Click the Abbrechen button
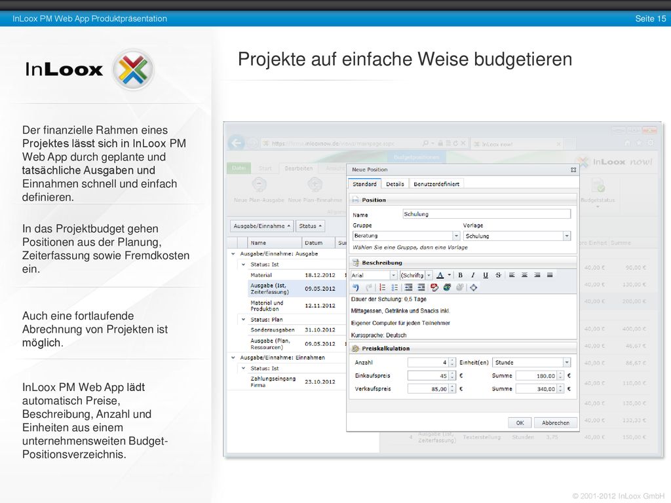 (x=556, y=422)
